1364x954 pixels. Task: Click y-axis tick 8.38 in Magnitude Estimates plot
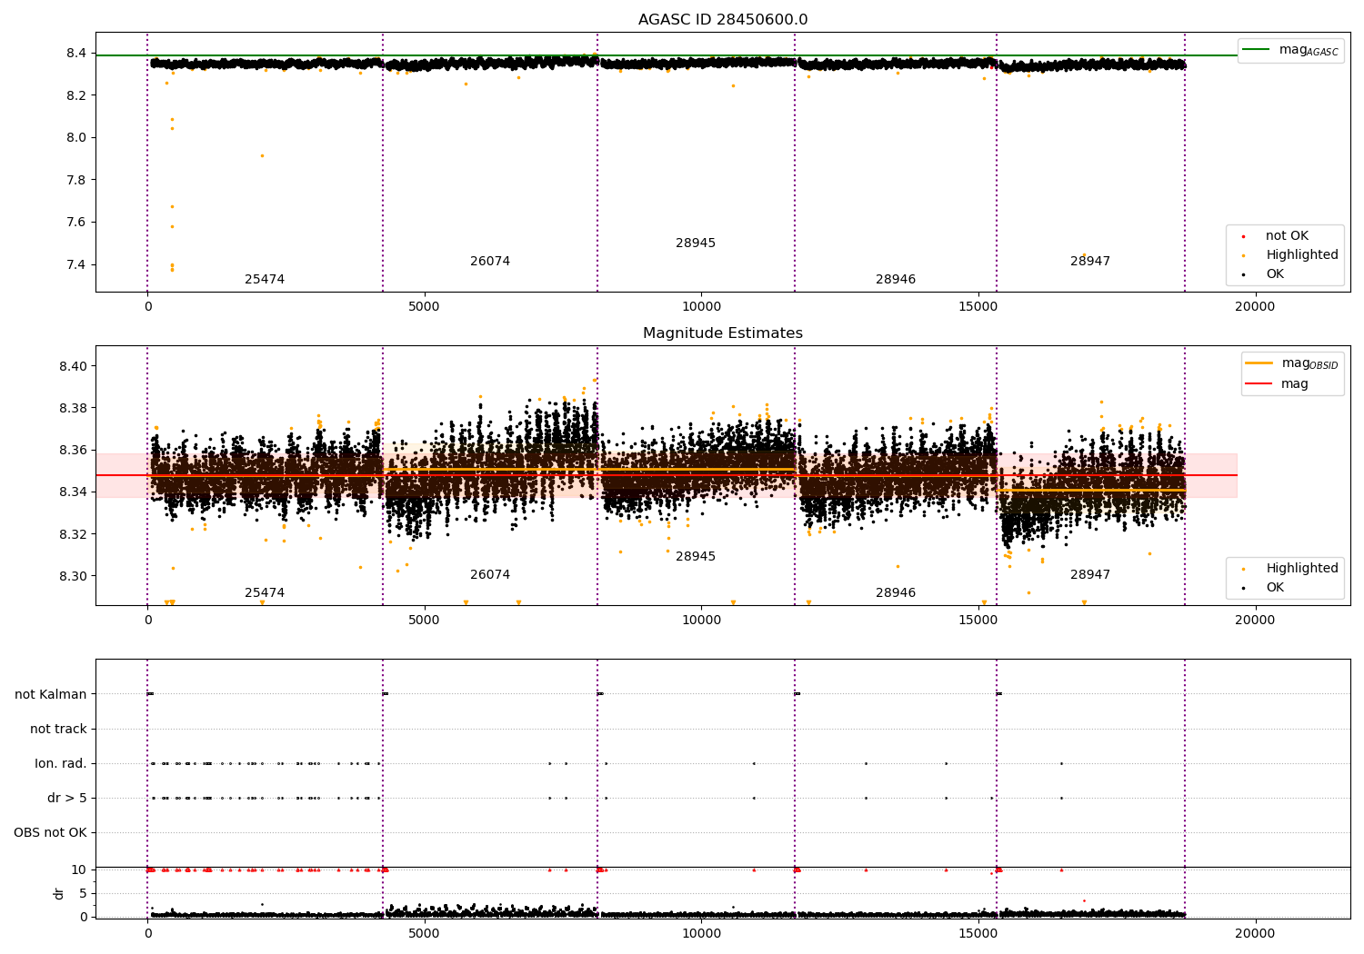pos(73,408)
